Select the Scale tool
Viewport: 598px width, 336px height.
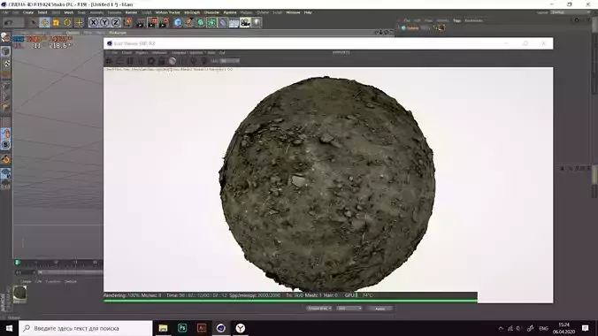pyautogui.click(x=56, y=22)
